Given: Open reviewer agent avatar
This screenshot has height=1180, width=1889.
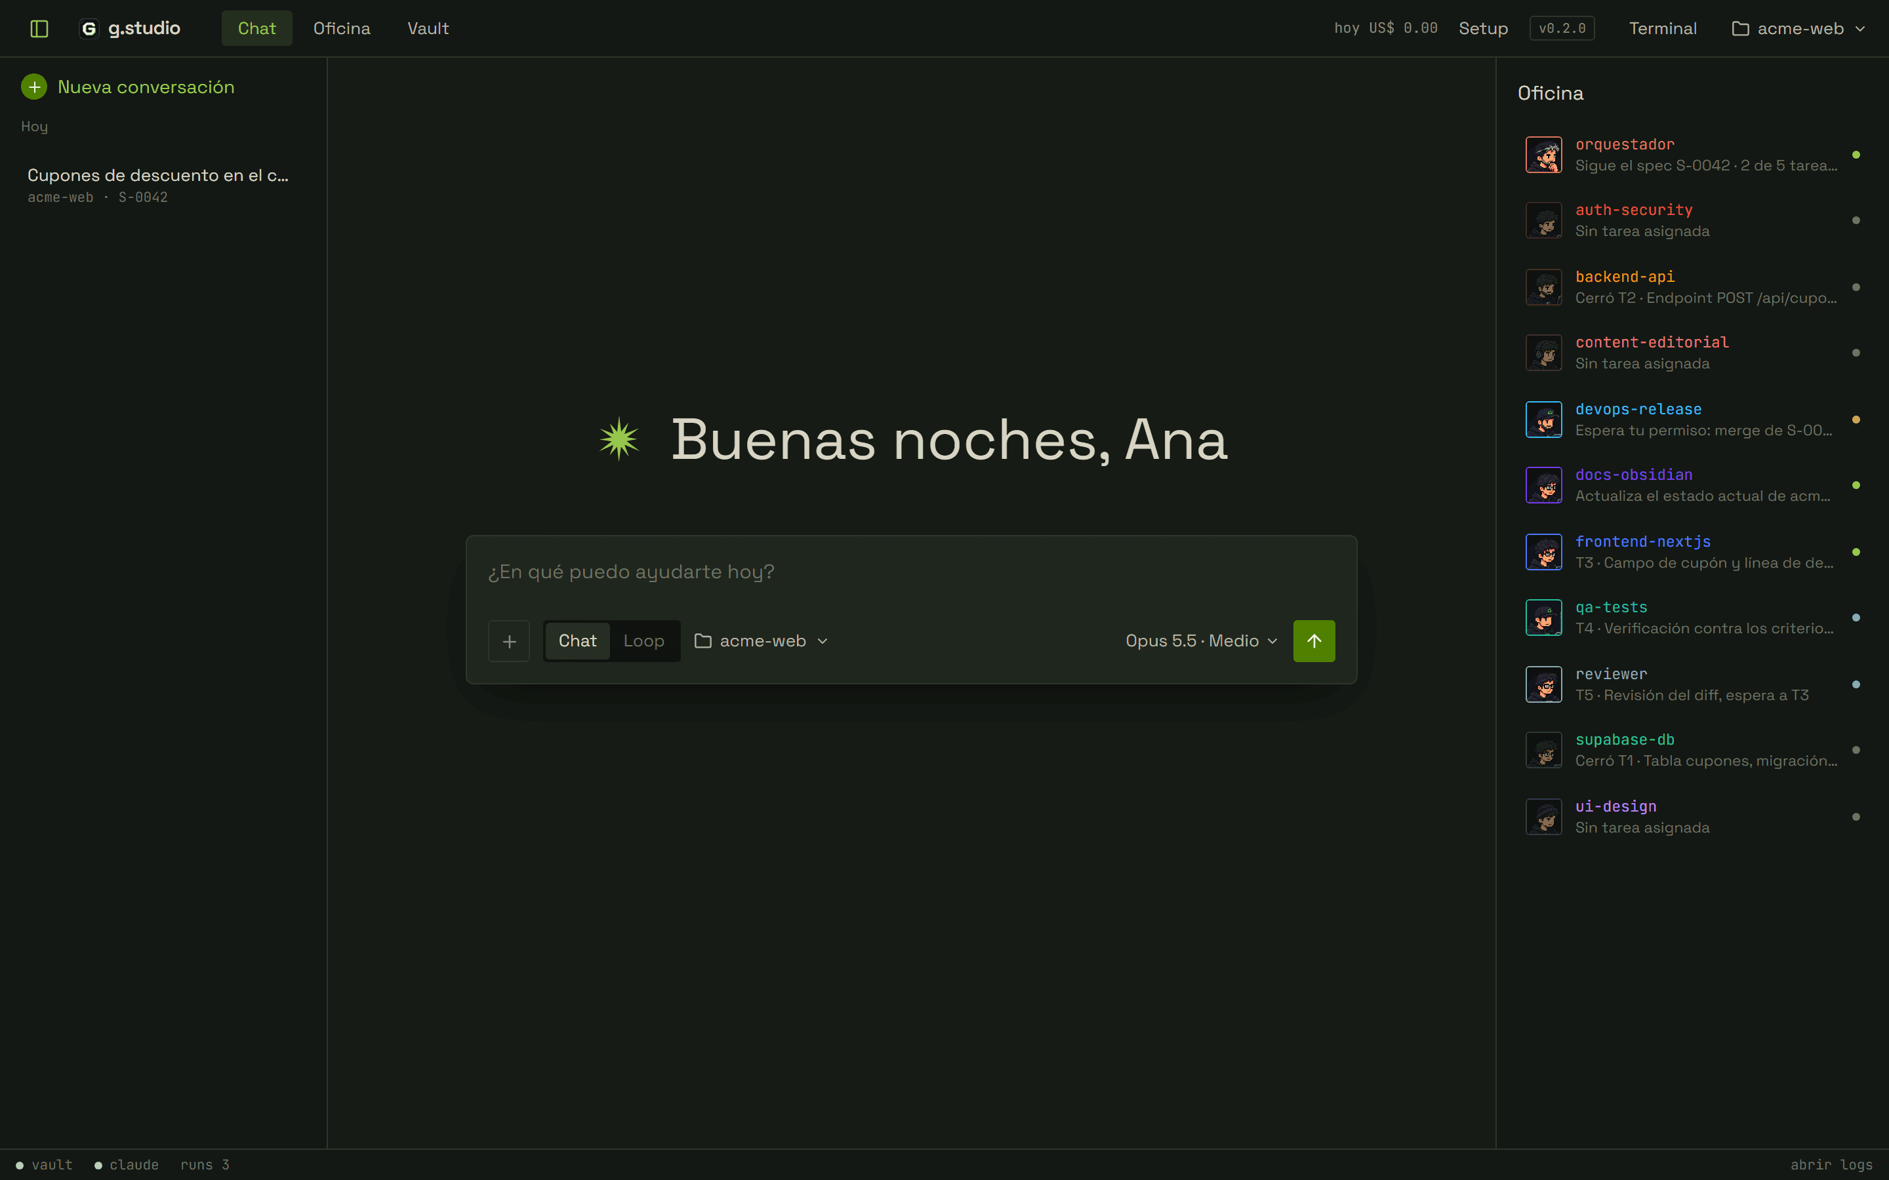Looking at the screenshot, I should (x=1543, y=684).
